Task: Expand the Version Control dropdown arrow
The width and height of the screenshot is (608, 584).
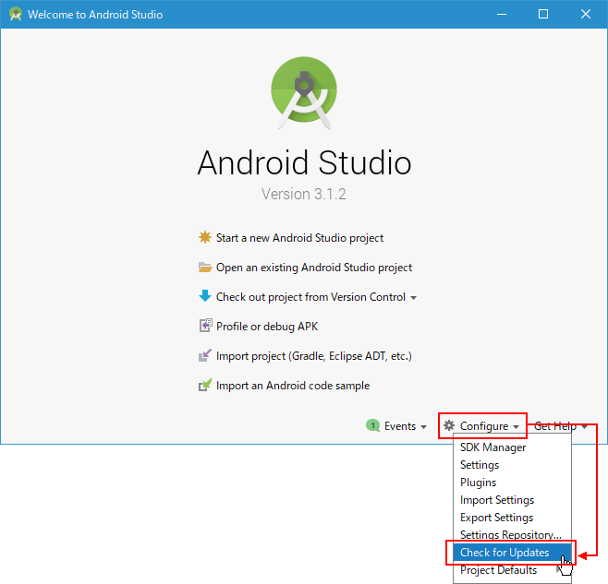Action: (413, 298)
